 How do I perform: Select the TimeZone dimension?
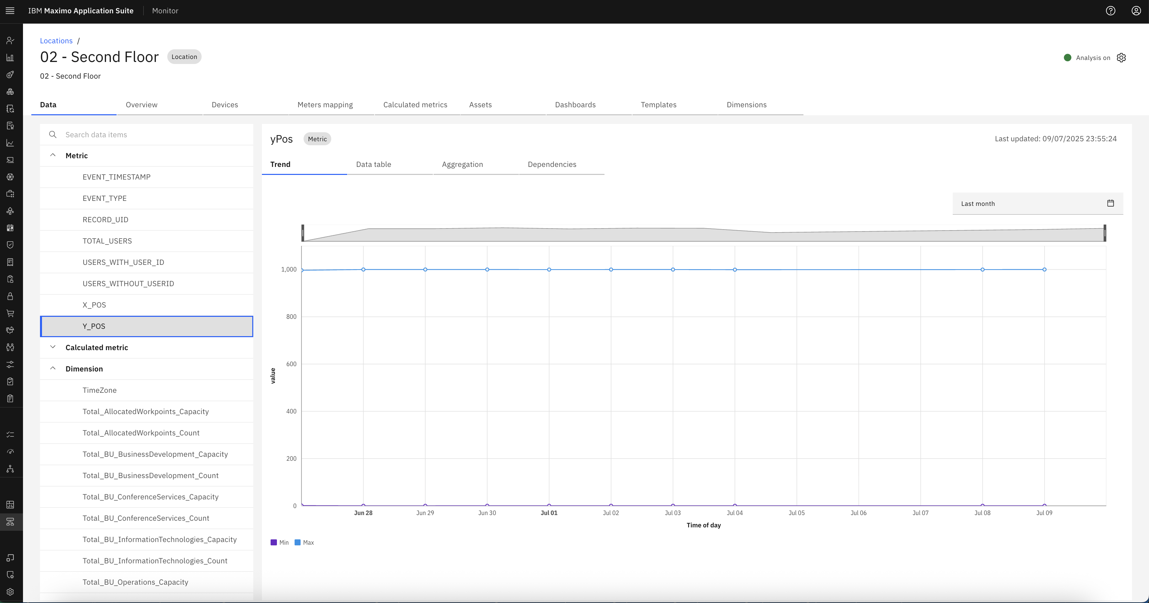tap(147, 390)
